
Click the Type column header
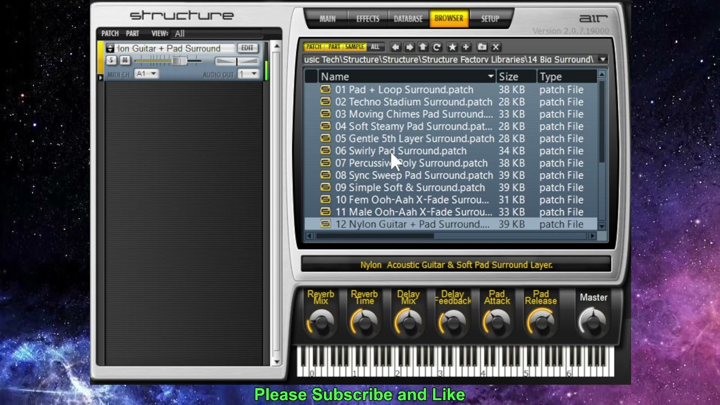566,76
